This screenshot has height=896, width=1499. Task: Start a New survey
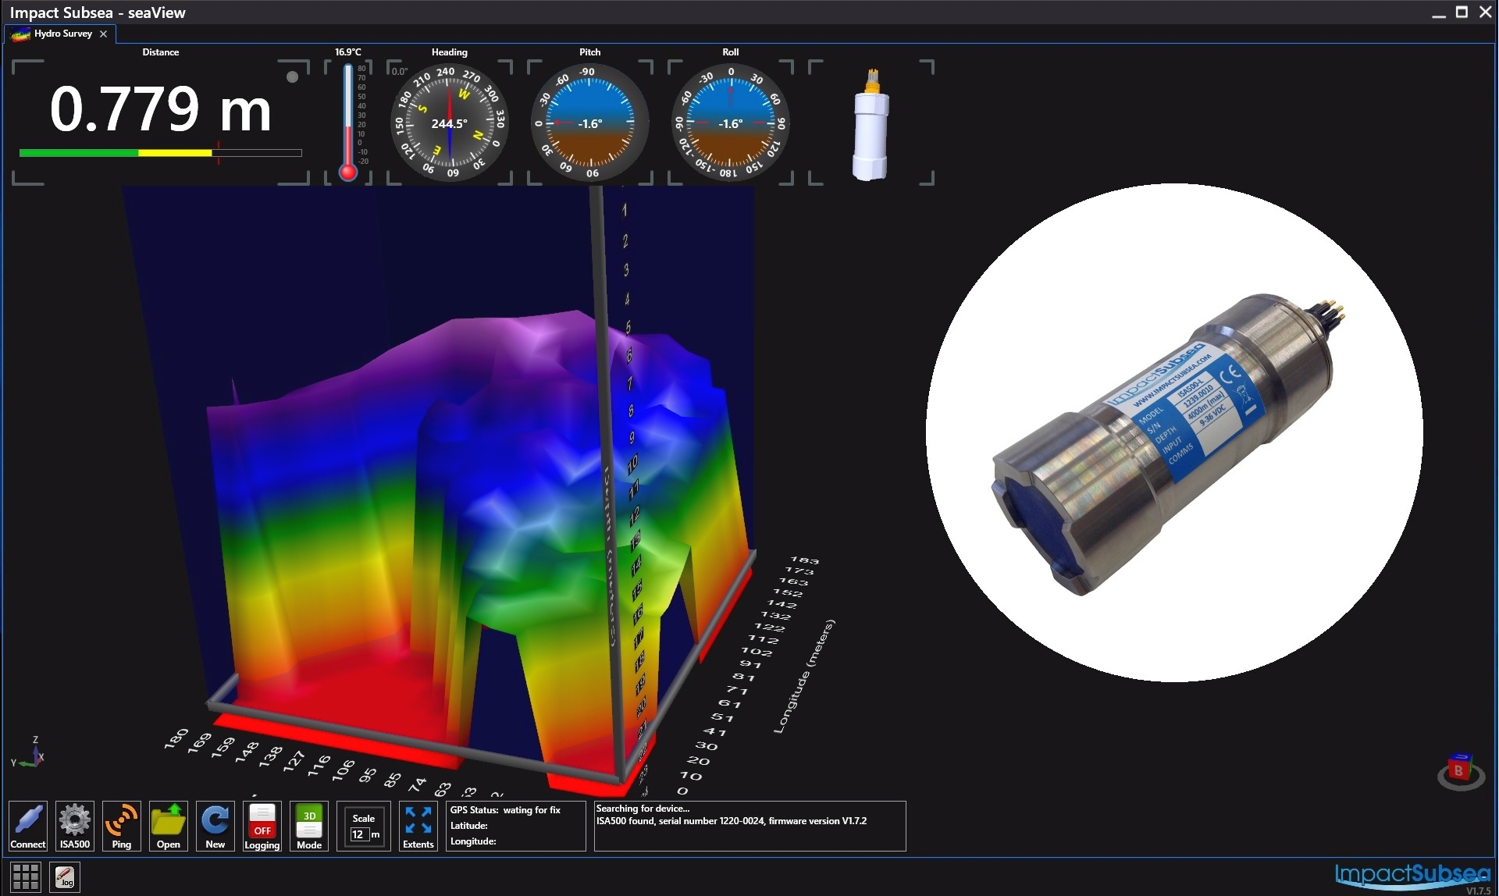(x=215, y=826)
